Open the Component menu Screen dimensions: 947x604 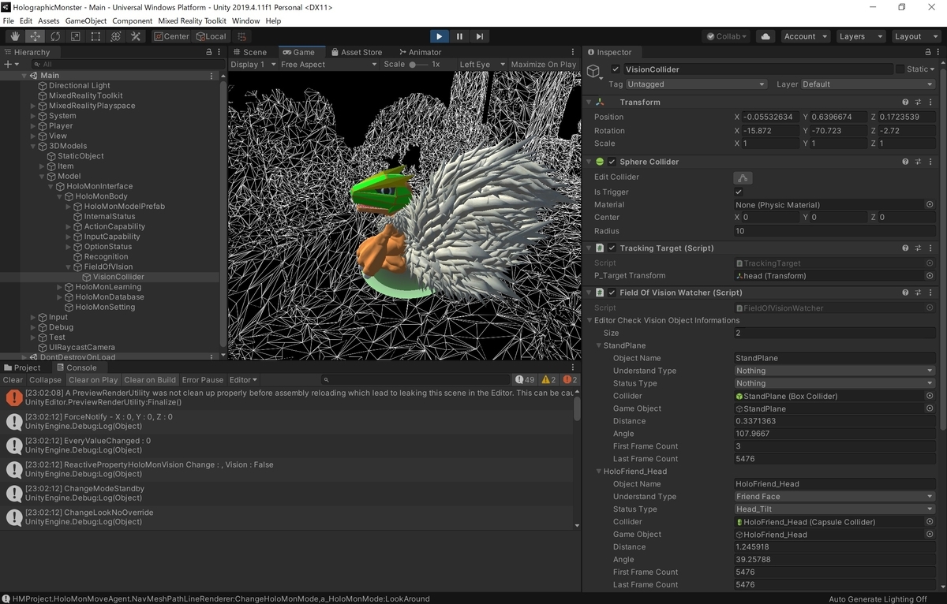[x=132, y=21]
